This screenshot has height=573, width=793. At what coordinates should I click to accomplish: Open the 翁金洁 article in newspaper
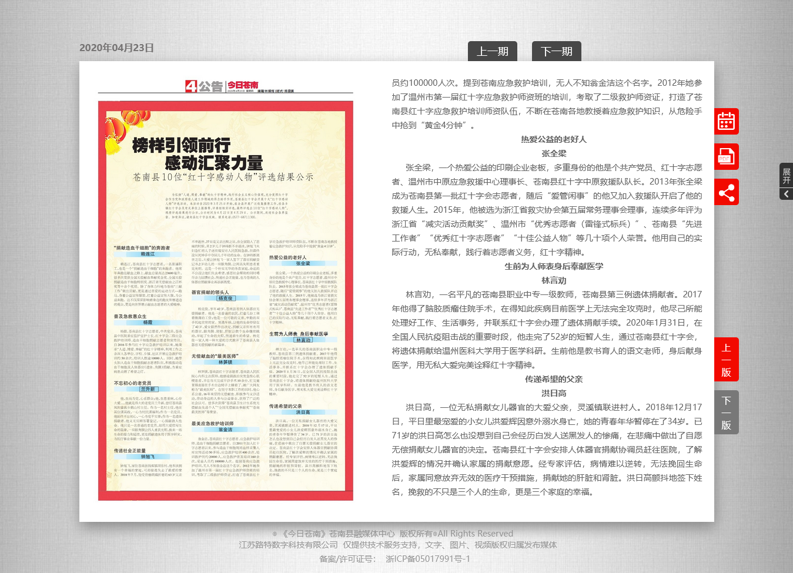[225, 430]
